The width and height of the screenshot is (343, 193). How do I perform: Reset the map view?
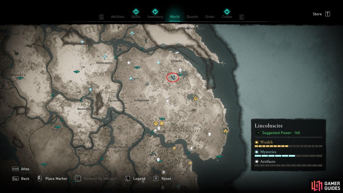(162, 178)
